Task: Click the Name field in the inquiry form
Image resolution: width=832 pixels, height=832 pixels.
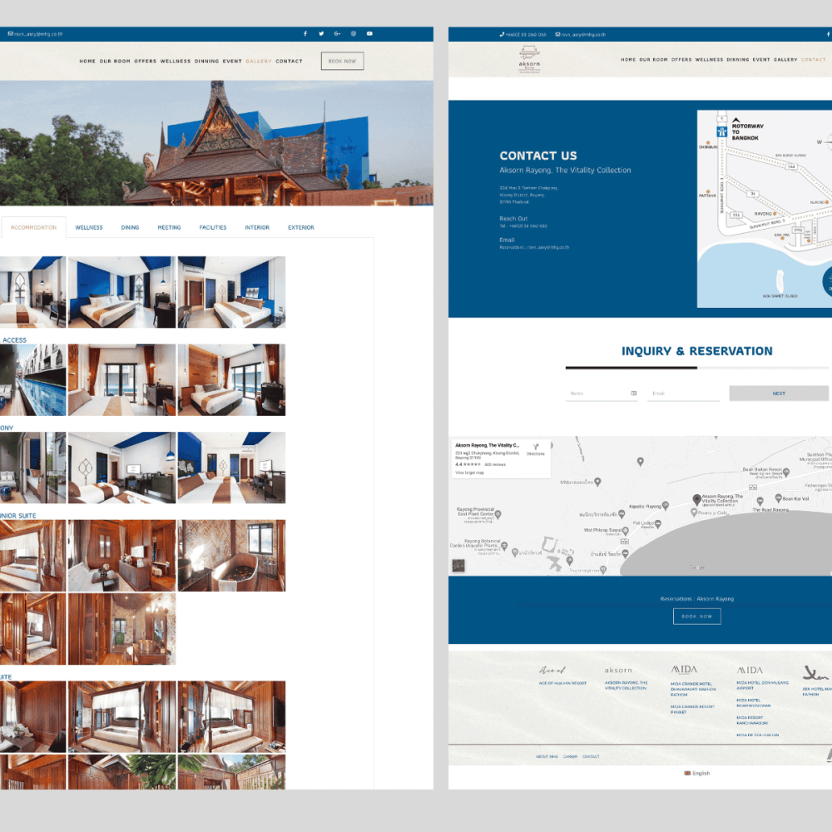Action: 602,394
